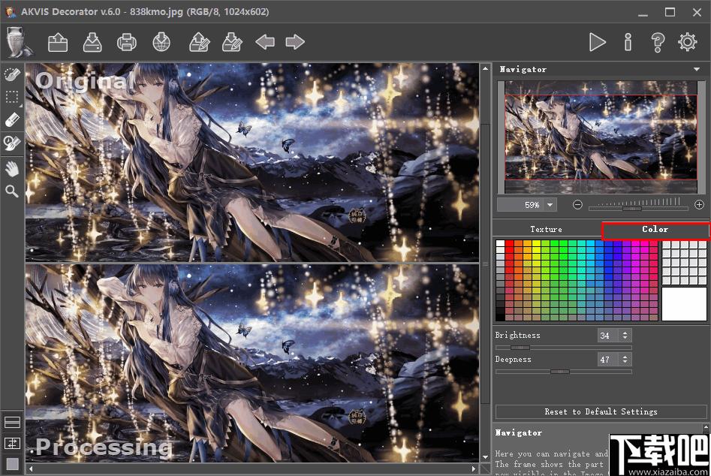The image size is (711, 476).
Task: Click the Original image preview pane
Action: pos(252,162)
